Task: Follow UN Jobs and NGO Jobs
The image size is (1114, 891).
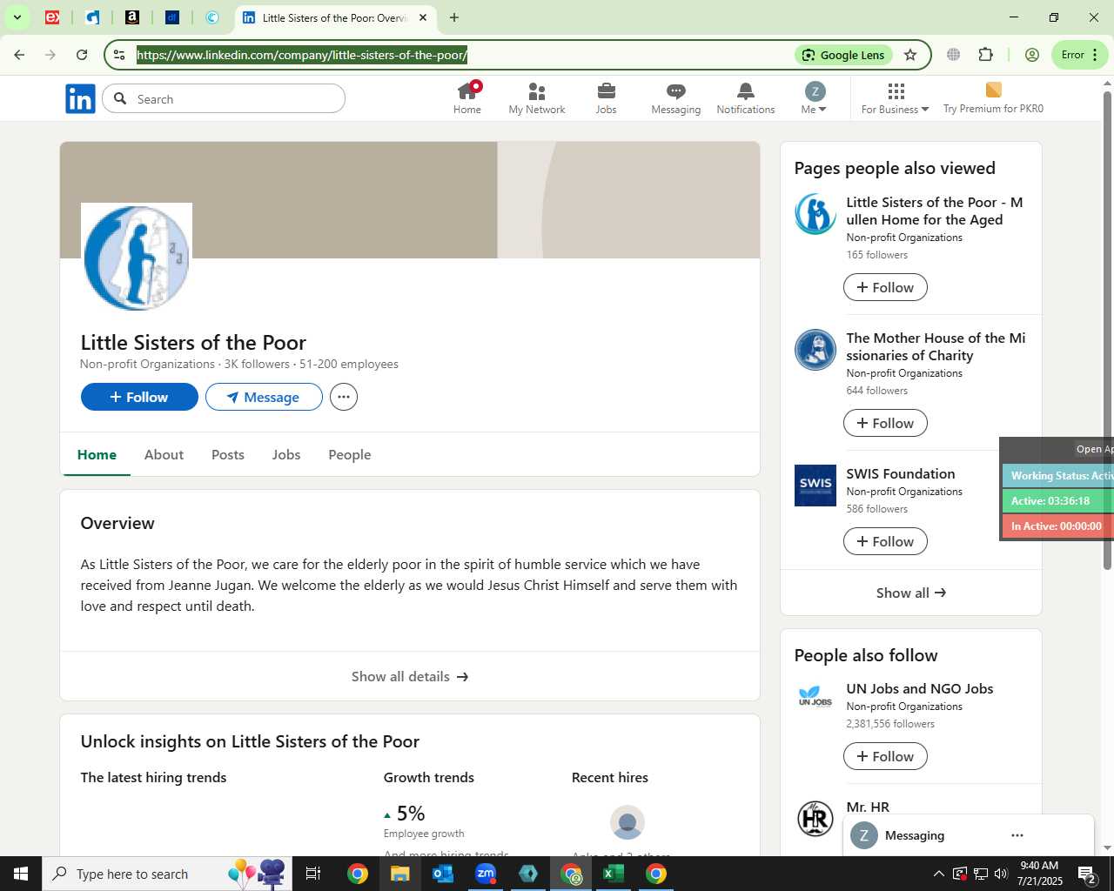Action: click(x=885, y=756)
